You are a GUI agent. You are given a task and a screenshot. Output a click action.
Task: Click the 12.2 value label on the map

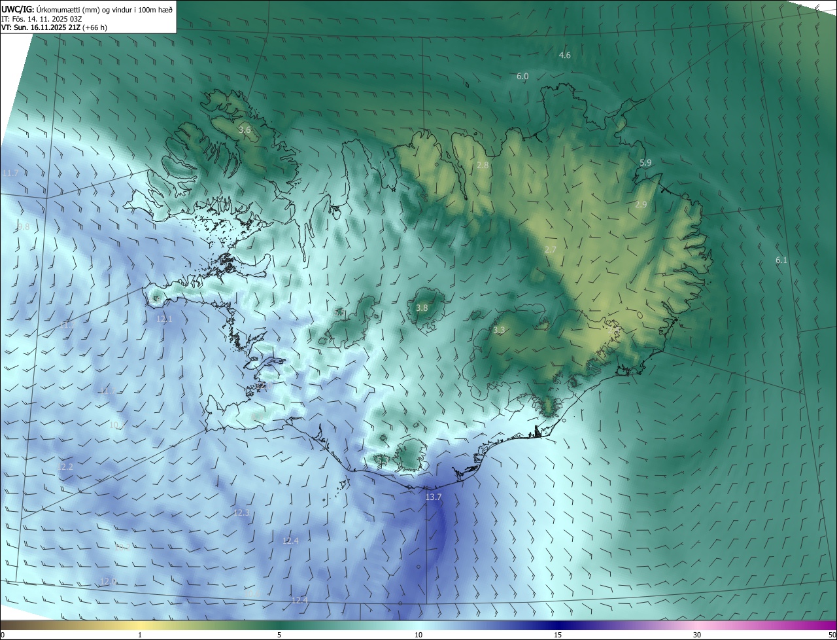[x=65, y=467]
